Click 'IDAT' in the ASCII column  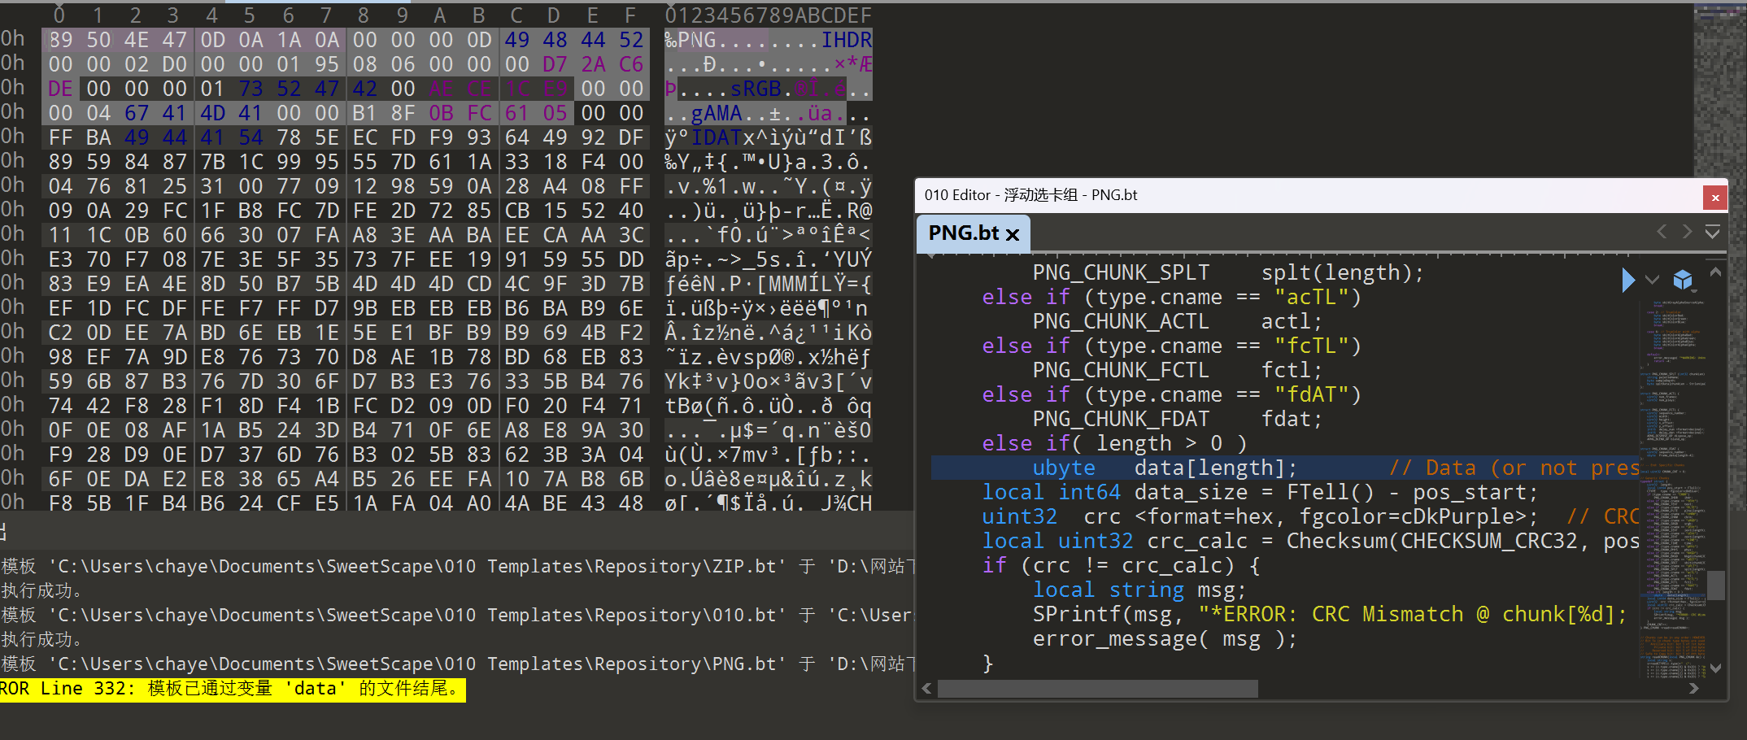point(717,137)
